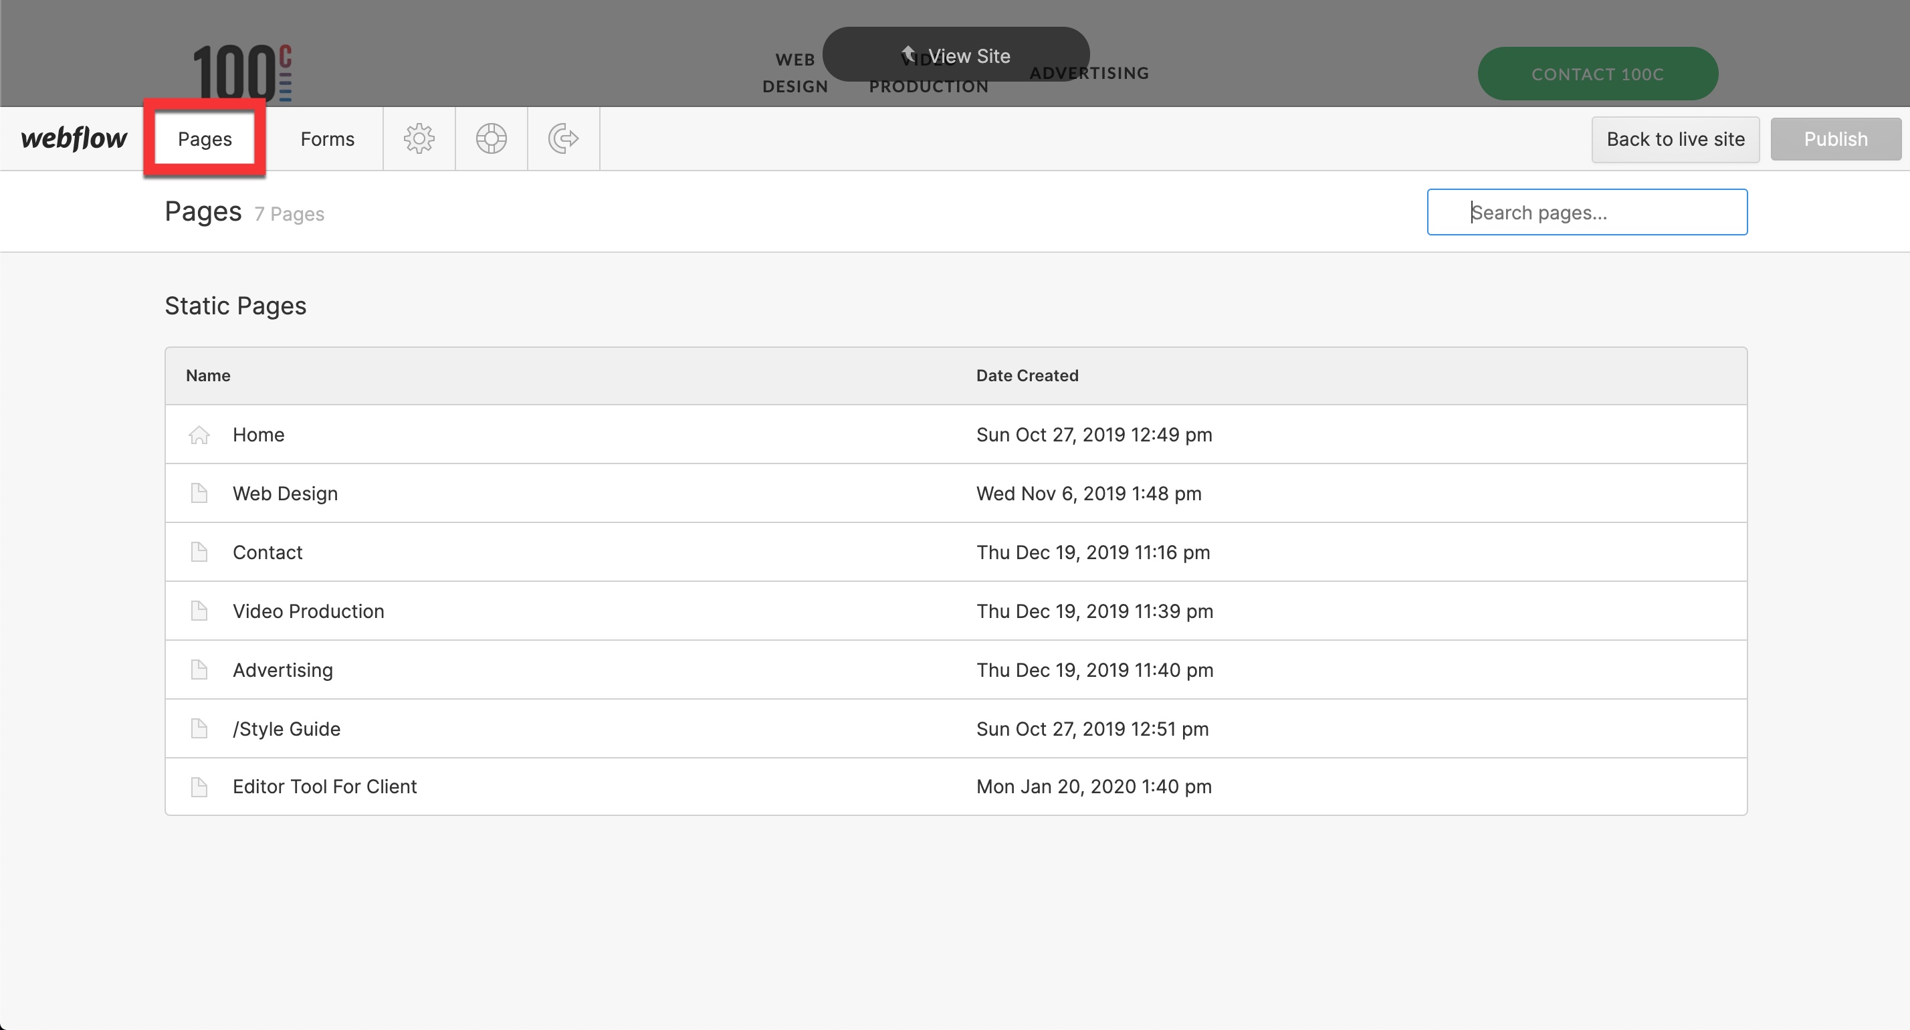1910x1030 pixels.
Task: Click the Advertising page document icon
Action: click(199, 669)
